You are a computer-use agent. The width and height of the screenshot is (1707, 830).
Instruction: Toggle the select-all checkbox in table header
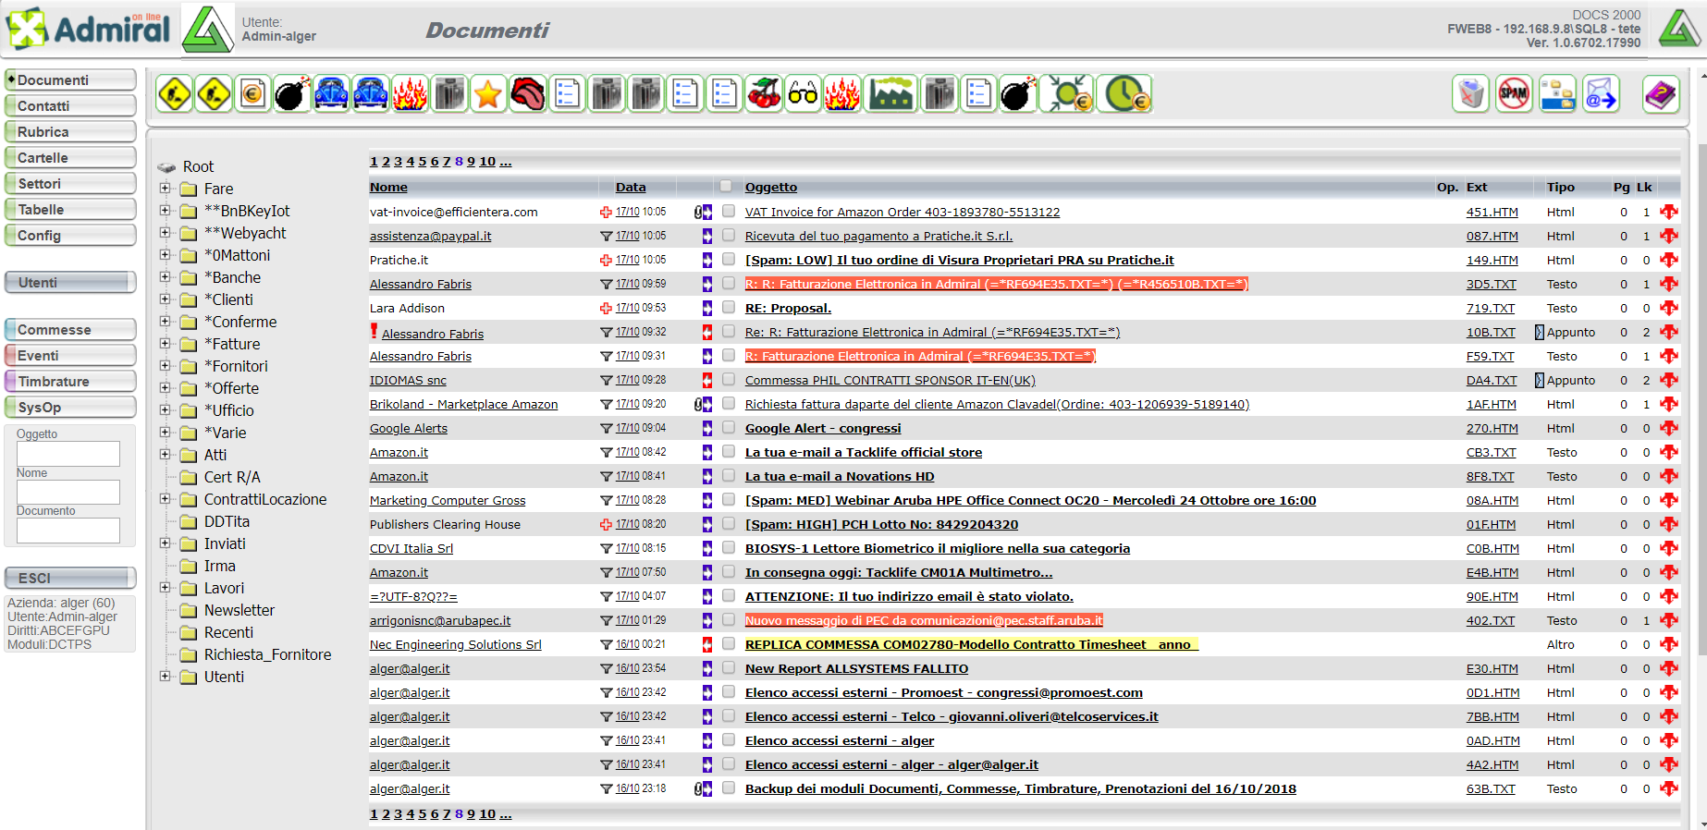727,186
